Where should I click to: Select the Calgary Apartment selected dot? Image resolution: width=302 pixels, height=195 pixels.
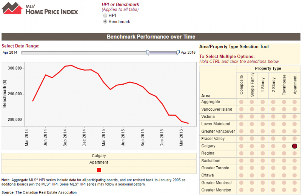point(294,146)
